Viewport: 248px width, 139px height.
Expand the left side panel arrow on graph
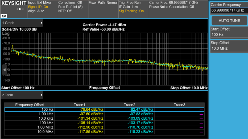coord(5,70)
